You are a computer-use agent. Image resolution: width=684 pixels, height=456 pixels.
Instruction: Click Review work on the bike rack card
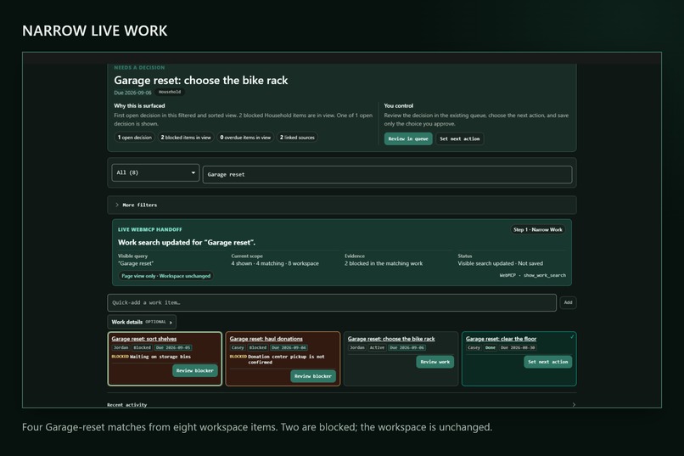click(435, 362)
